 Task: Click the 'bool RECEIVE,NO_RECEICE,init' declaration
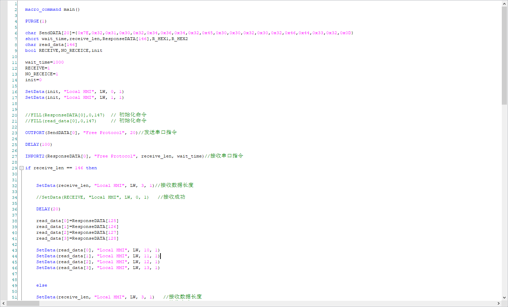63,51
